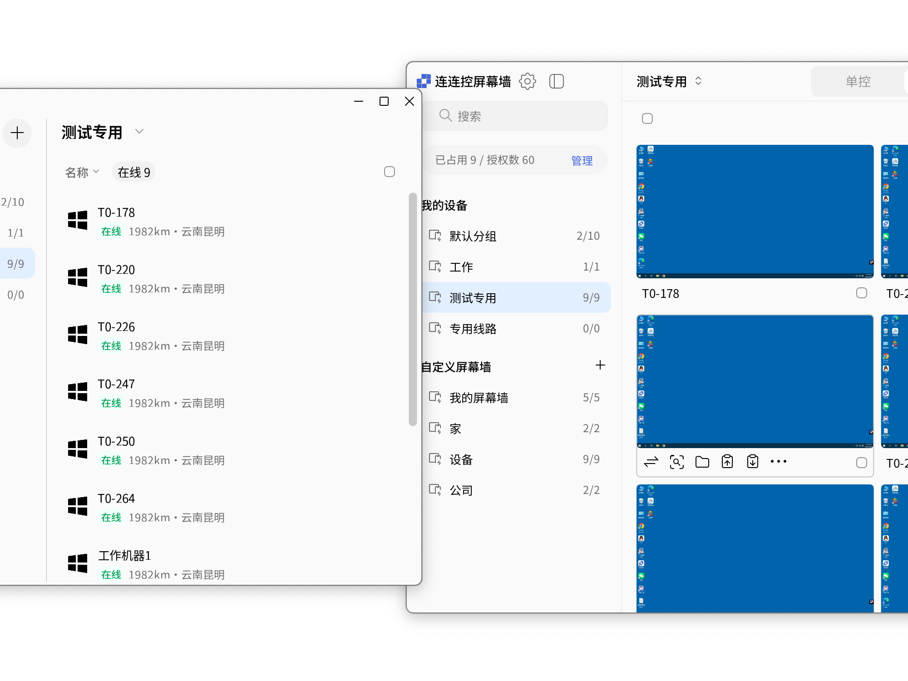
Task: Open file transfer folder icon for T0-220
Action: point(702,461)
